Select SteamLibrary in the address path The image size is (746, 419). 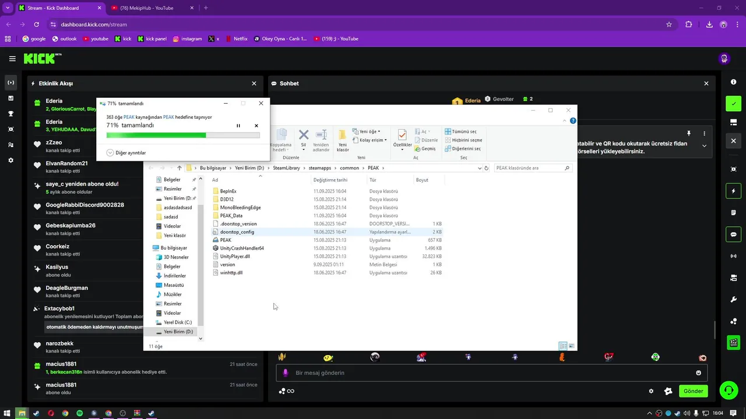[287, 168]
